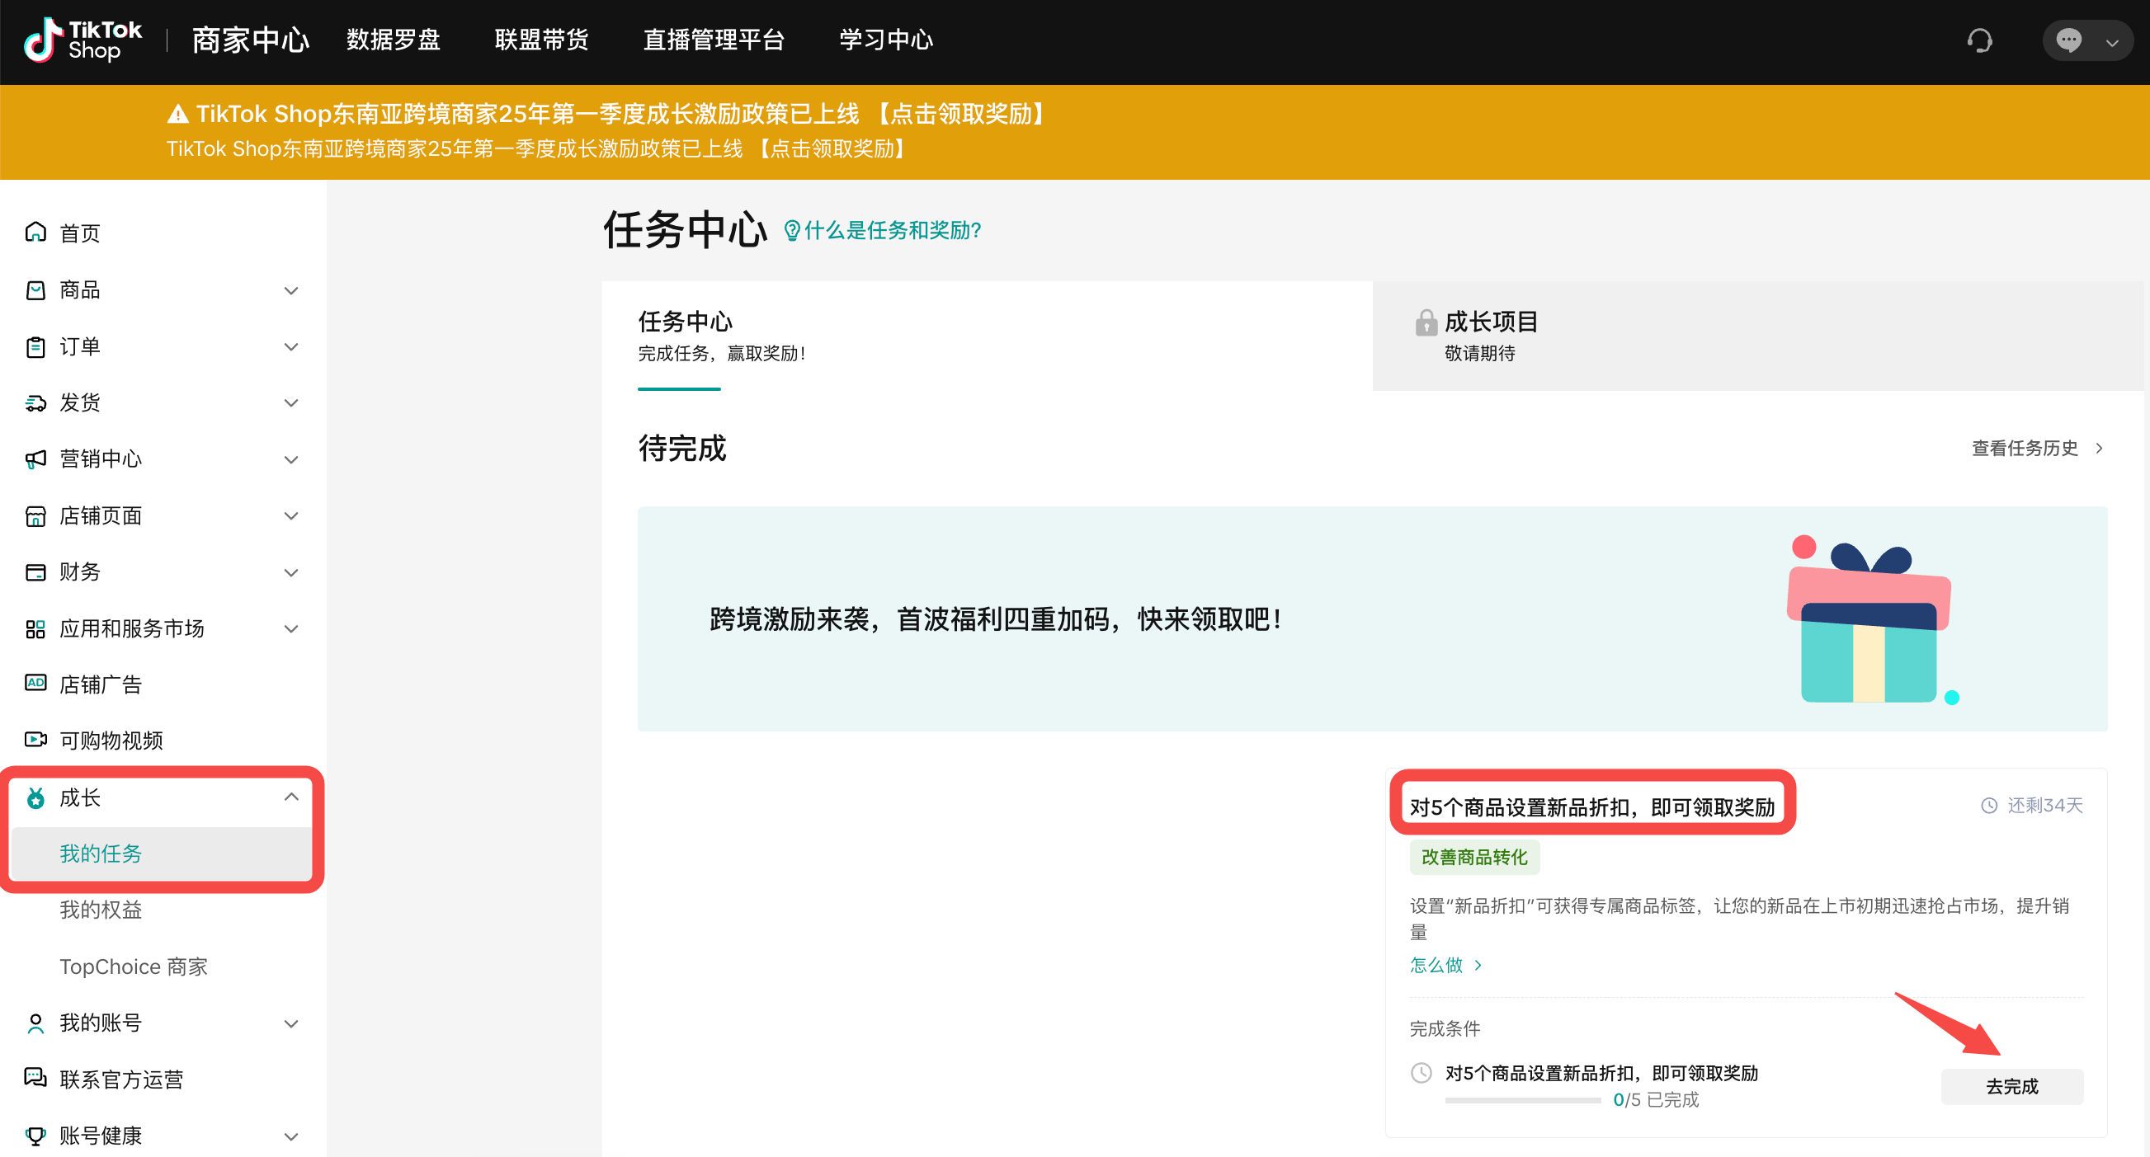Viewport: 2150px width, 1157px height.
Task: Open 什么是任务和奖励 help link
Action: pyautogui.click(x=891, y=230)
